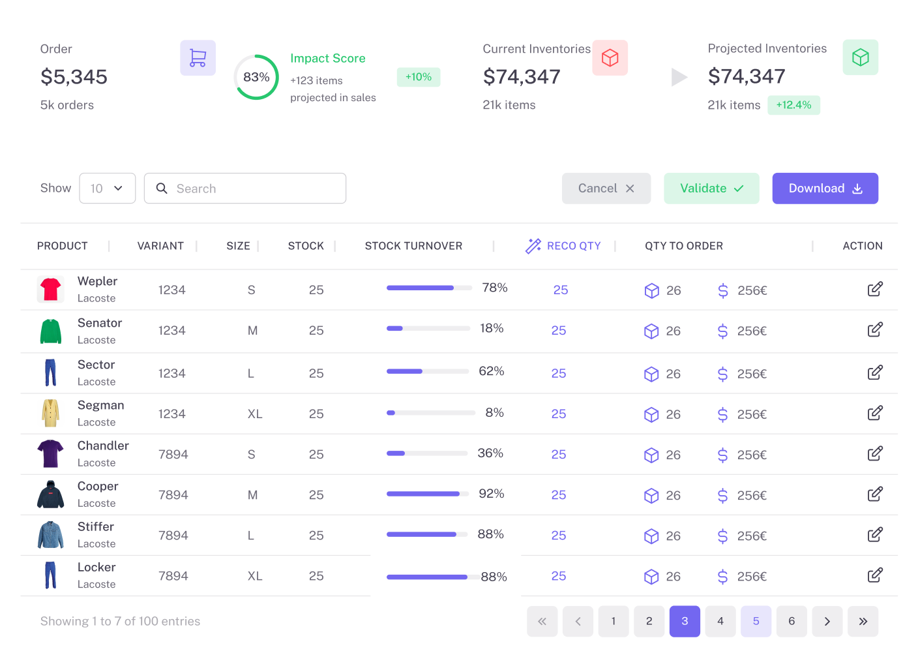Click Wepler's 78% stock turnover bar
The height and width of the screenshot is (668, 918).
click(x=429, y=288)
